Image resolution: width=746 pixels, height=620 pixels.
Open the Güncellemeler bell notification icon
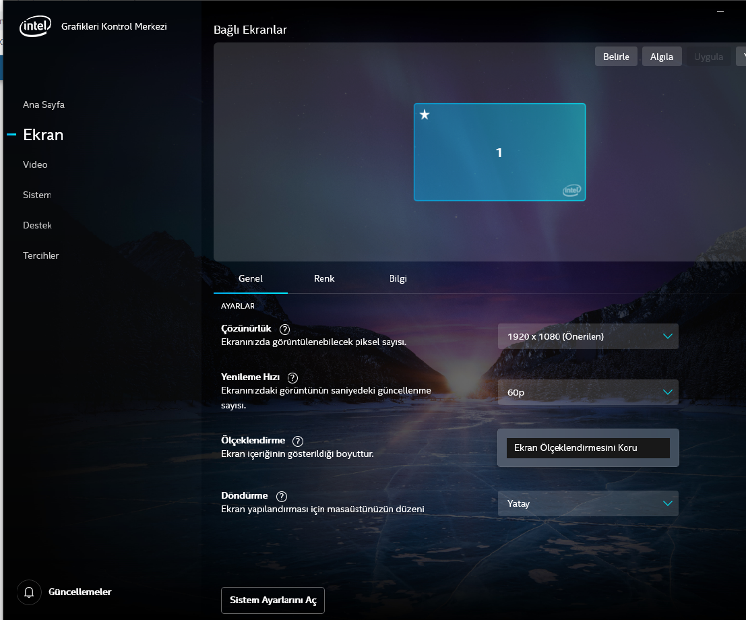click(29, 592)
